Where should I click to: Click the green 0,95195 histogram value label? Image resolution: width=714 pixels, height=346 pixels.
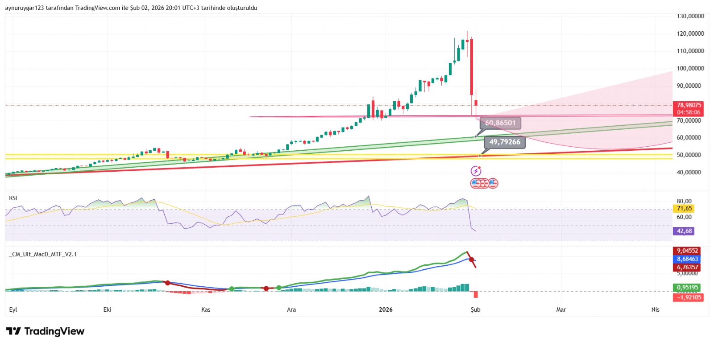(687, 288)
